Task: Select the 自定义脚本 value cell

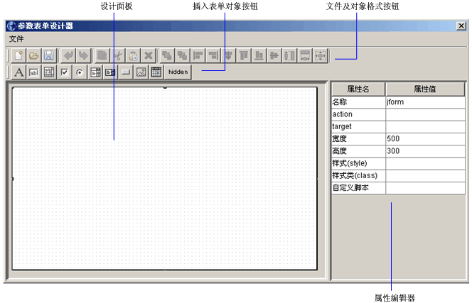Action: pos(425,188)
